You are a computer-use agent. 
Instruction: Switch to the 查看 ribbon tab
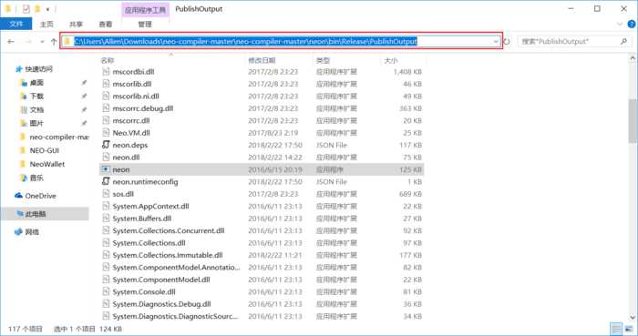(x=106, y=25)
